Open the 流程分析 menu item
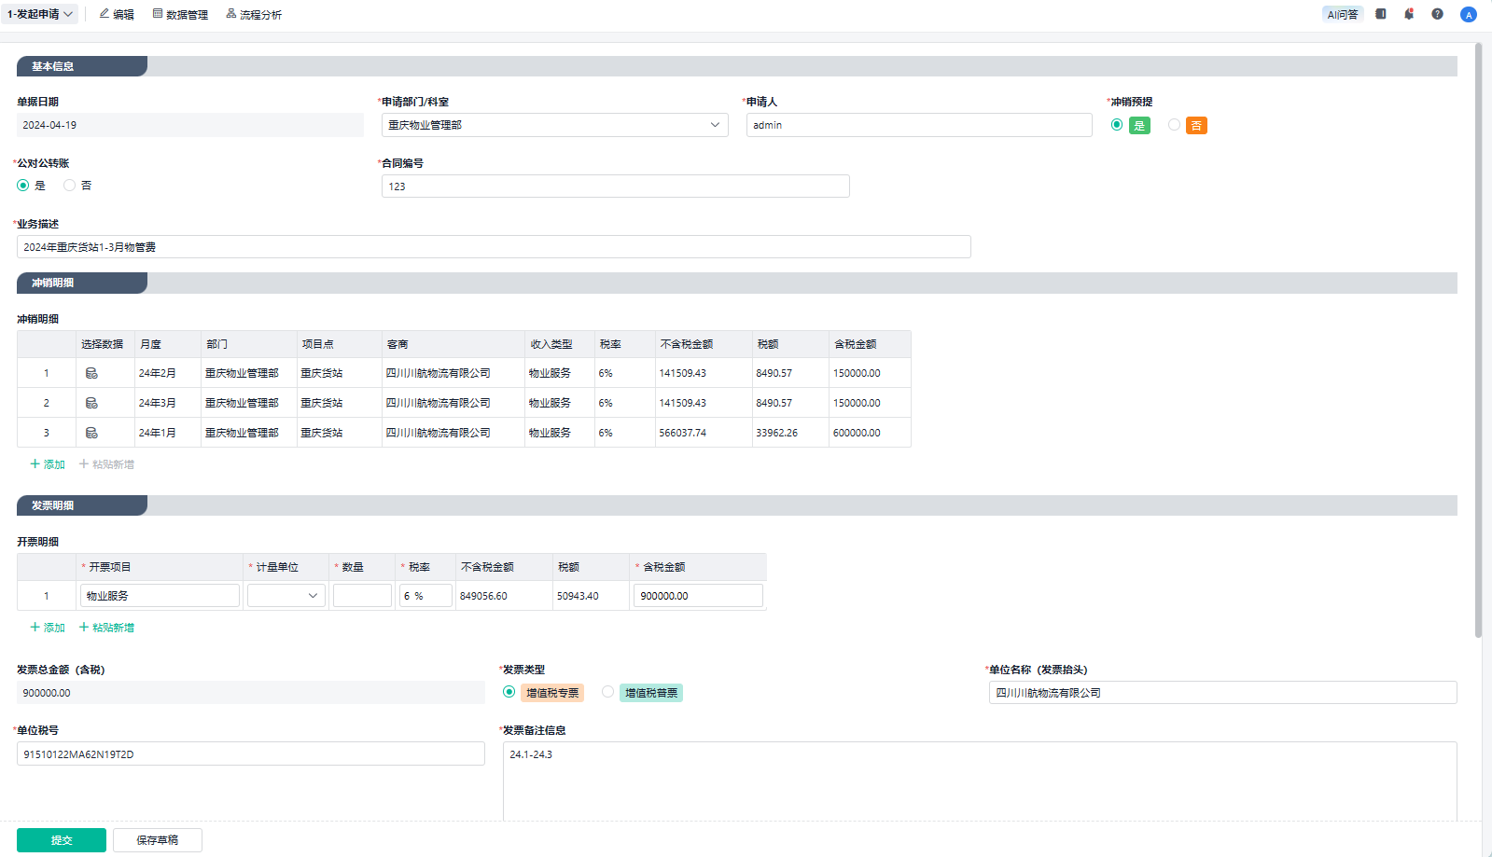 coord(254,15)
